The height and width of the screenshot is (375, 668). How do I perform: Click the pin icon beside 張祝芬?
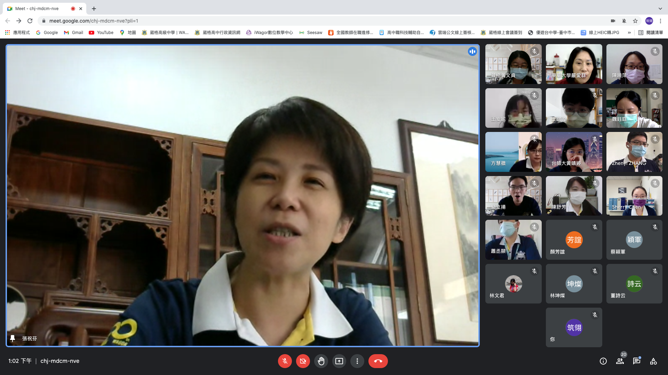pyautogui.click(x=13, y=338)
